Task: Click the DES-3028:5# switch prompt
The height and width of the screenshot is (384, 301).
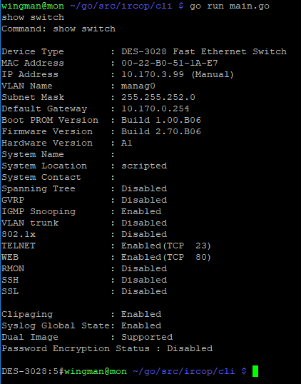Action: [33, 371]
